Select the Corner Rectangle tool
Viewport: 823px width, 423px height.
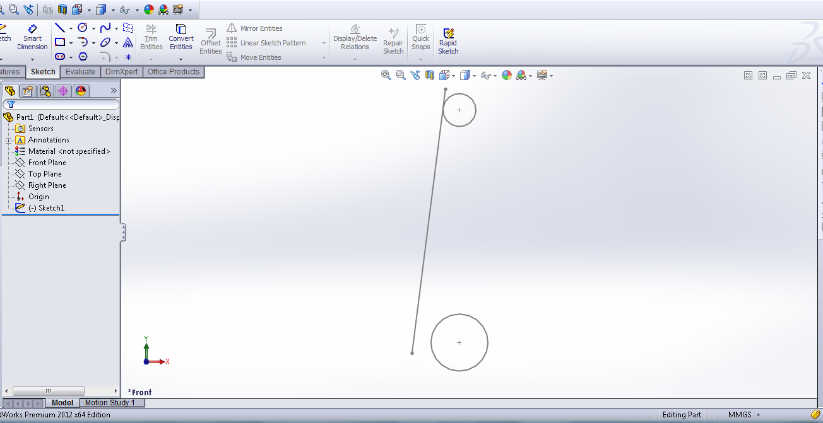61,42
